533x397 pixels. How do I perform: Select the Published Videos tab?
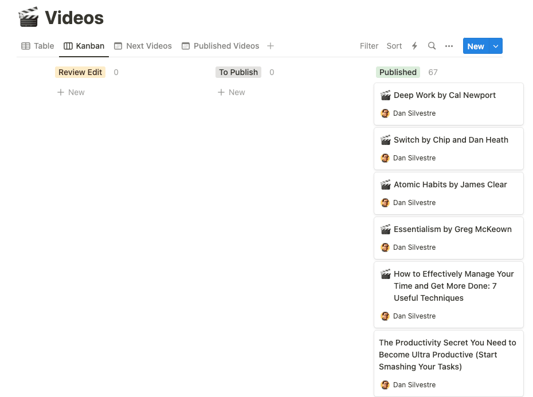(220, 46)
